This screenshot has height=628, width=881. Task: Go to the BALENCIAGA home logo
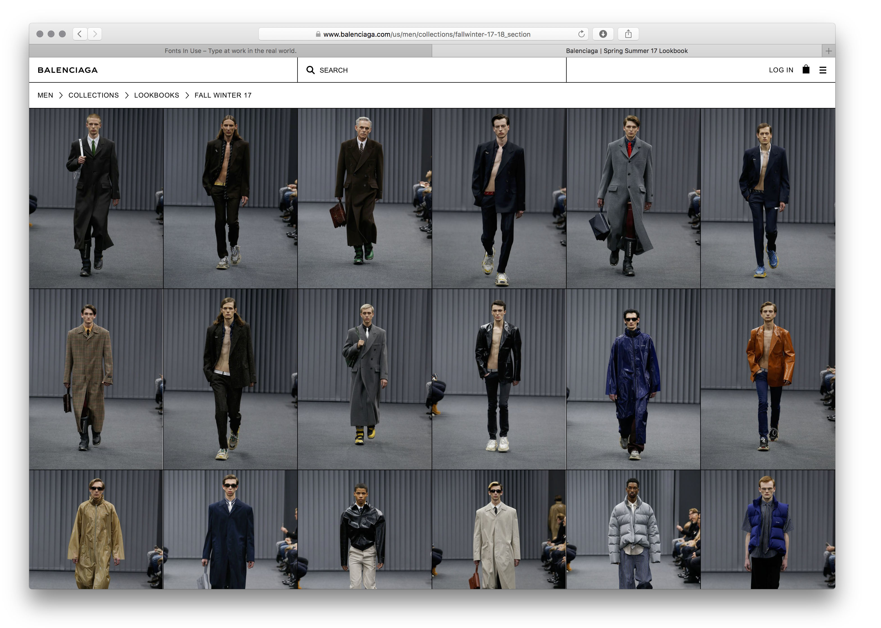pos(68,70)
